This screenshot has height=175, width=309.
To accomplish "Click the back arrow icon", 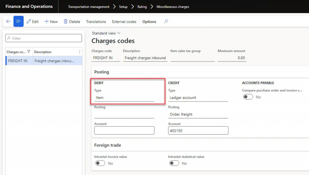I will (x=8, y=21).
